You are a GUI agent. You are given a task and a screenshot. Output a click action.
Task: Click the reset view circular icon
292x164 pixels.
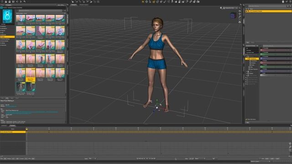coord(240,22)
